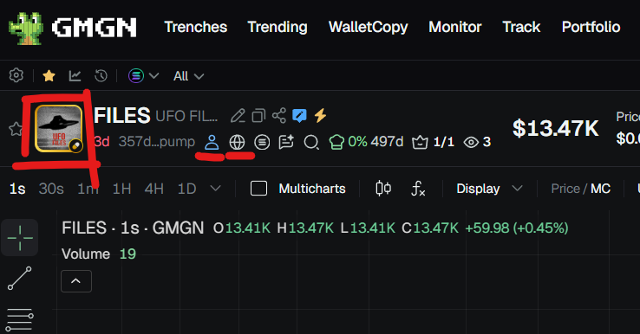Open the blue creator profile icon
This screenshot has height=334, width=640.
212,142
